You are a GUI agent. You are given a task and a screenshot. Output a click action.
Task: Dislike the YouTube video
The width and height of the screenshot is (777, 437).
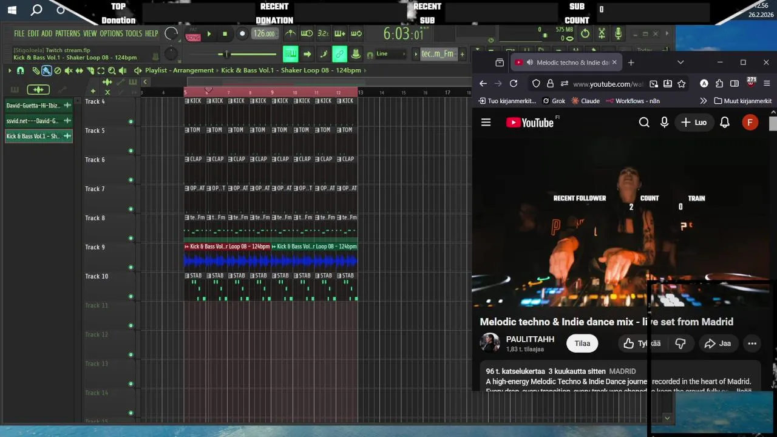click(x=680, y=344)
